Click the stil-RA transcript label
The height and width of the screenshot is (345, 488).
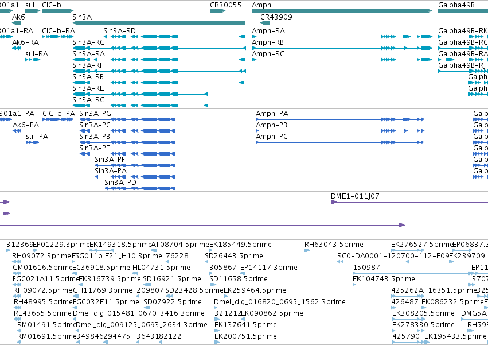click(37, 54)
